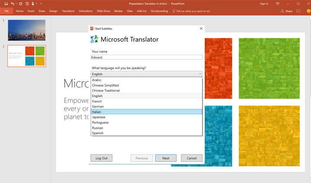Click the Share person icon
Image resolution: width=311 pixels, height=183 pixels.
pyautogui.click(x=282, y=11)
